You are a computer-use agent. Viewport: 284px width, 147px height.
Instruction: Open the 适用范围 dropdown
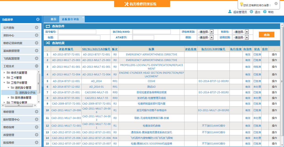pos(247,37)
